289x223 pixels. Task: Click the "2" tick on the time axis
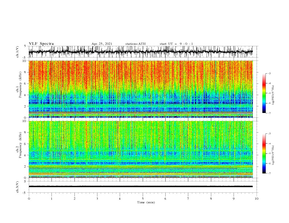pos(74,199)
